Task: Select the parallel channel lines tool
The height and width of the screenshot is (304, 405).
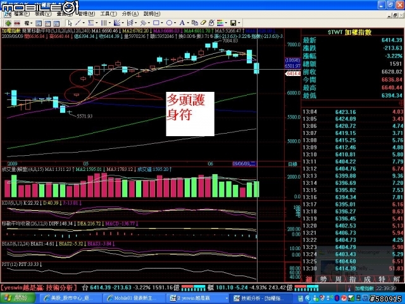Action: (130, 23)
